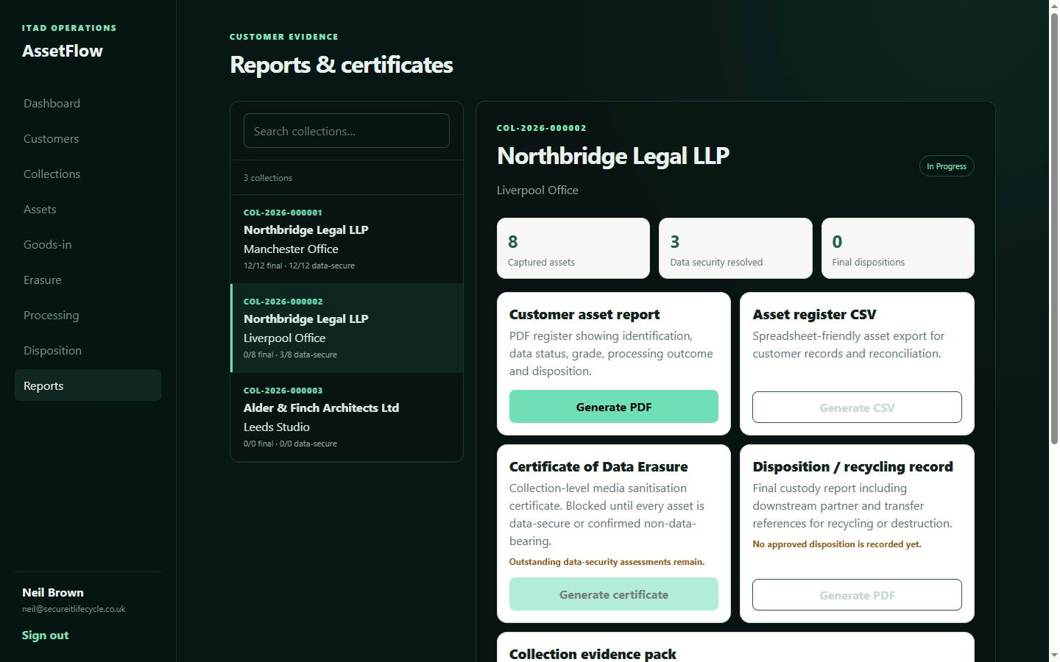
Task: Click the AssetFlow logo title
Action: [63, 51]
